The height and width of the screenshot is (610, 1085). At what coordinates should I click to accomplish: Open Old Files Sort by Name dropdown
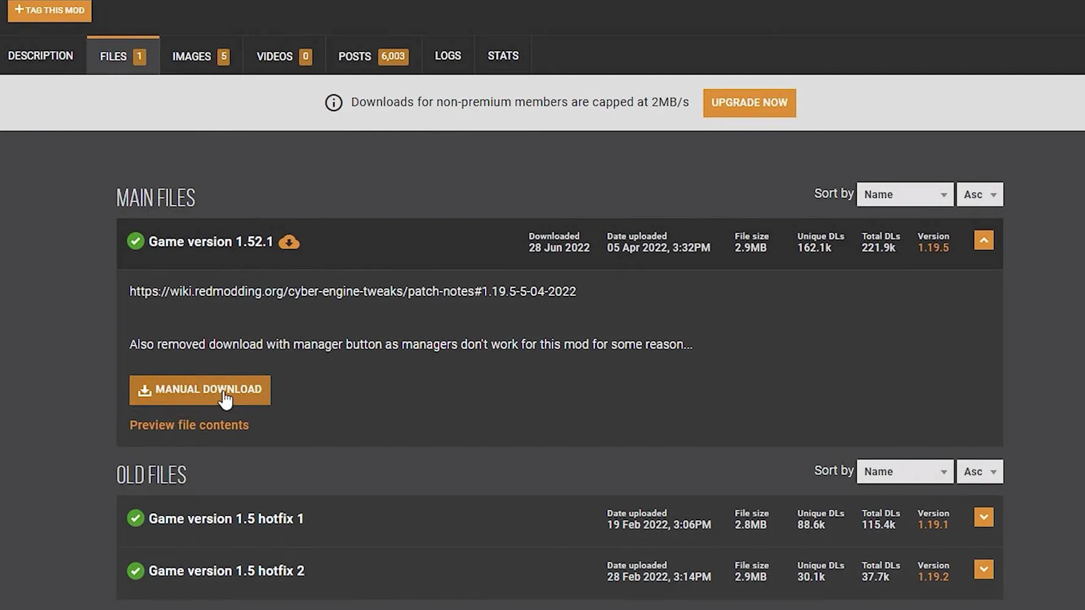coord(905,471)
